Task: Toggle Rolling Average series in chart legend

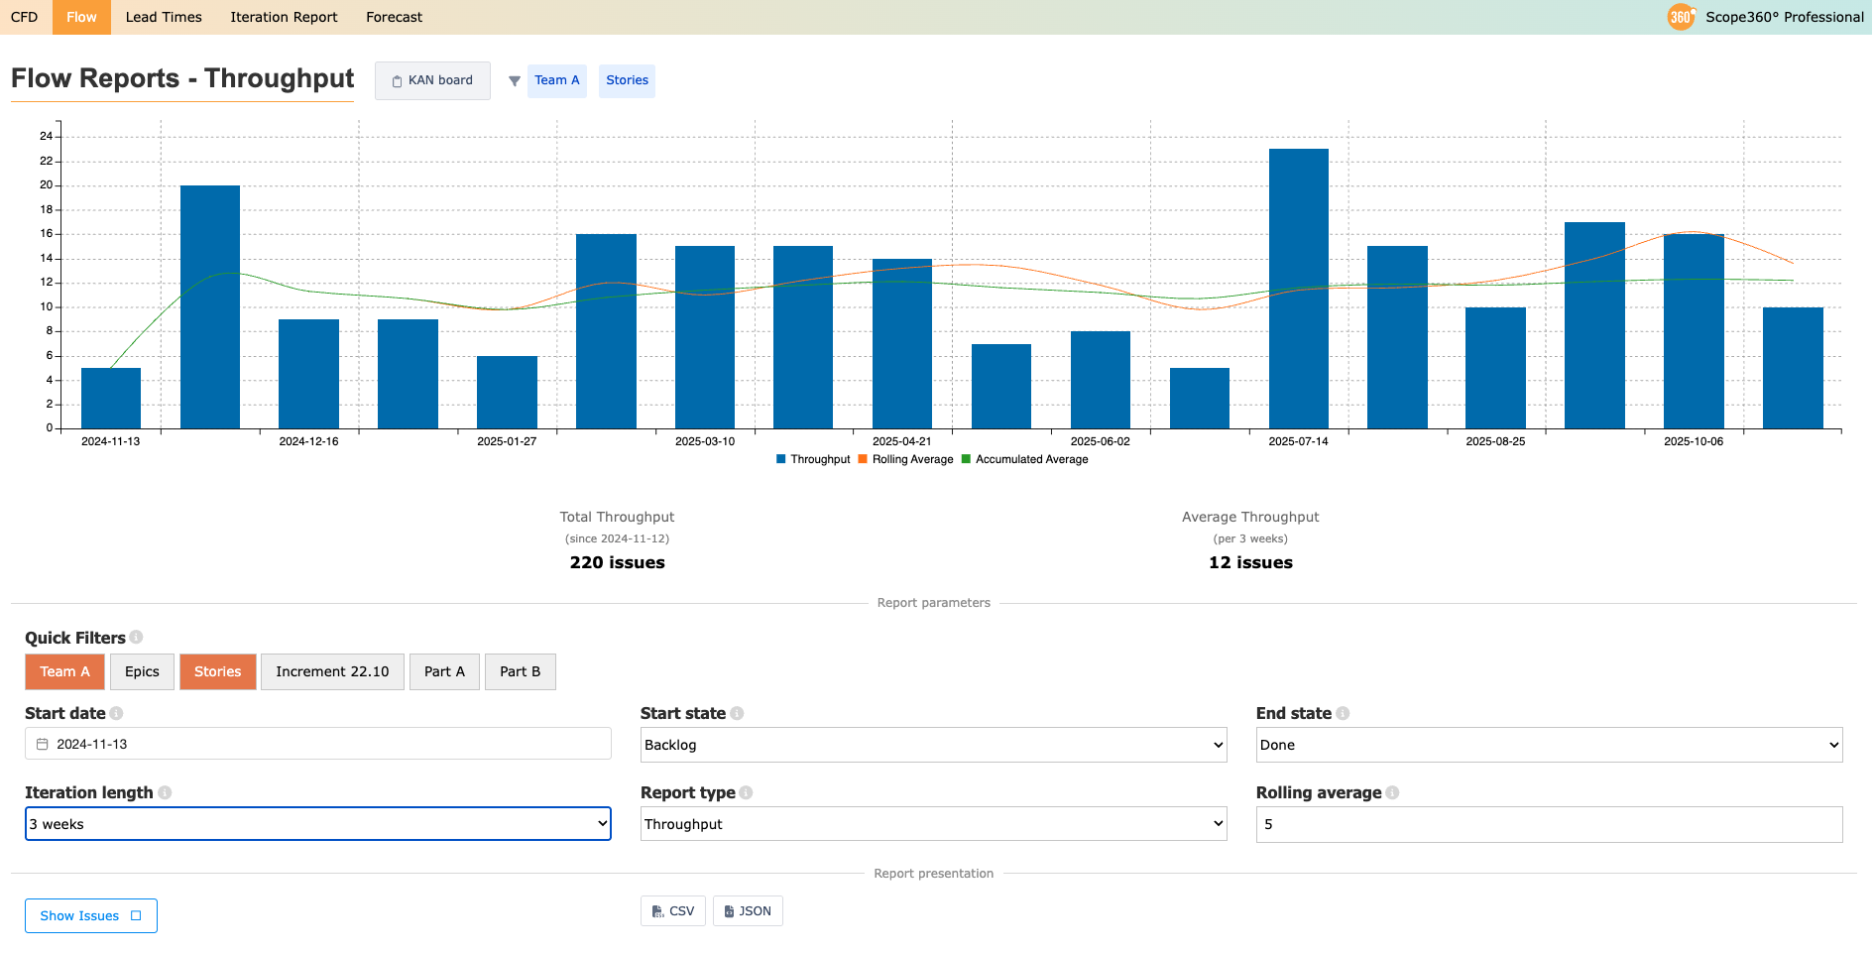Action: (x=905, y=459)
